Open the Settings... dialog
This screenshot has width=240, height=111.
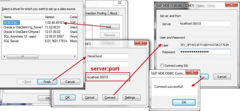[132, 97]
